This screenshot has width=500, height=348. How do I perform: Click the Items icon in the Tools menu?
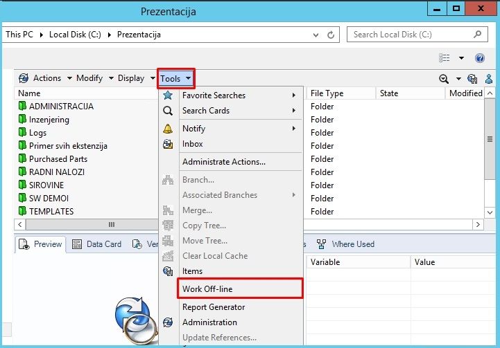[167, 271]
